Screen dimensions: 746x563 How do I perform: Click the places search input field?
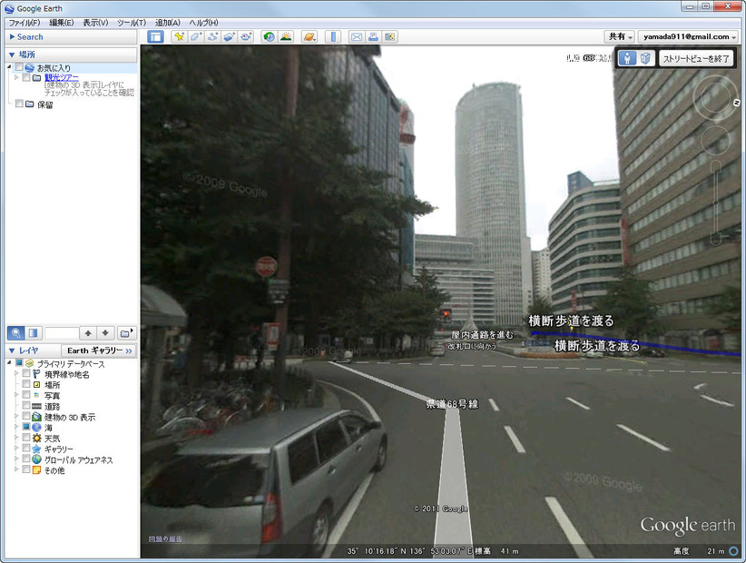point(62,332)
